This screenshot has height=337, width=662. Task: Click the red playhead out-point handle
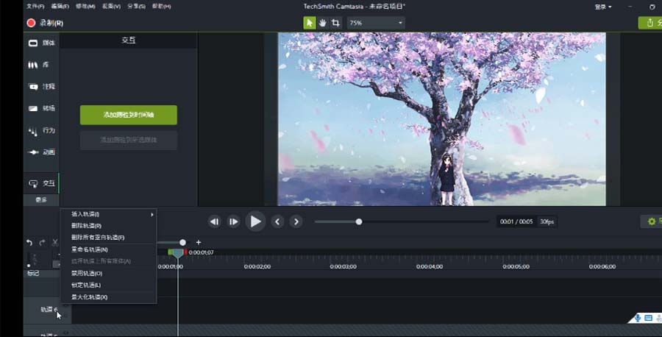click(185, 252)
